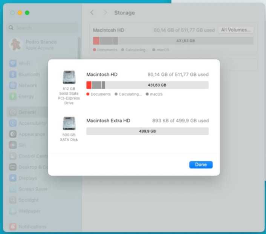The height and width of the screenshot is (234, 266).
Task: Select Appearance in the settings sidebar
Action: point(27,134)
